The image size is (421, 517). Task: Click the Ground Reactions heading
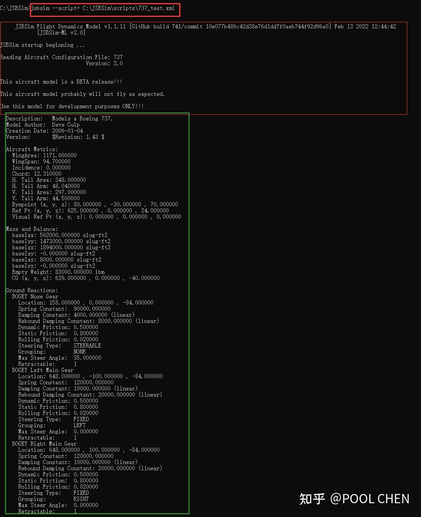coord(32,290)
